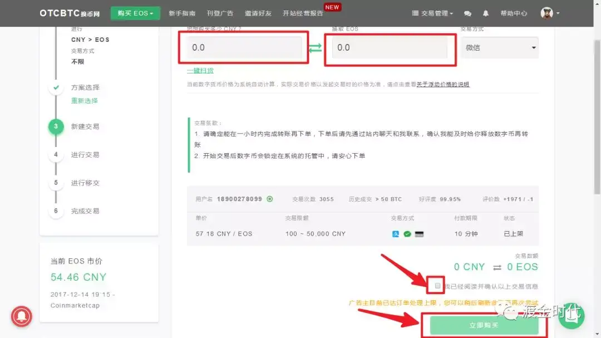Focus the CNY amount input field
The image size is (601, 338).
pyautogui.click(x=244, y=47)
